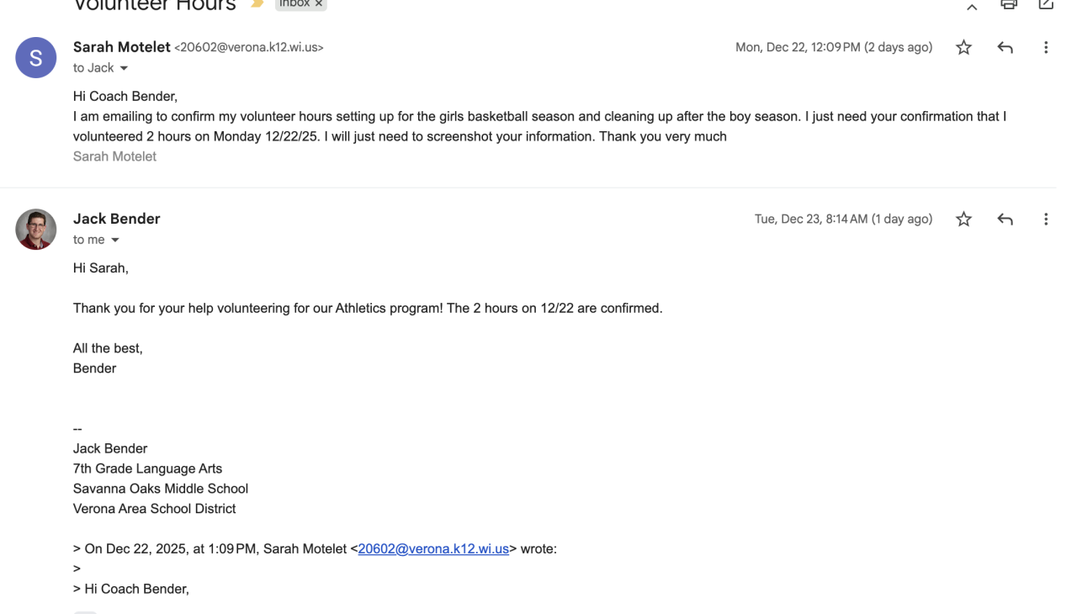The width and height of the screenshot is (1077, 614).
Task: Open conversation in new window
Action: (1046, 5)
